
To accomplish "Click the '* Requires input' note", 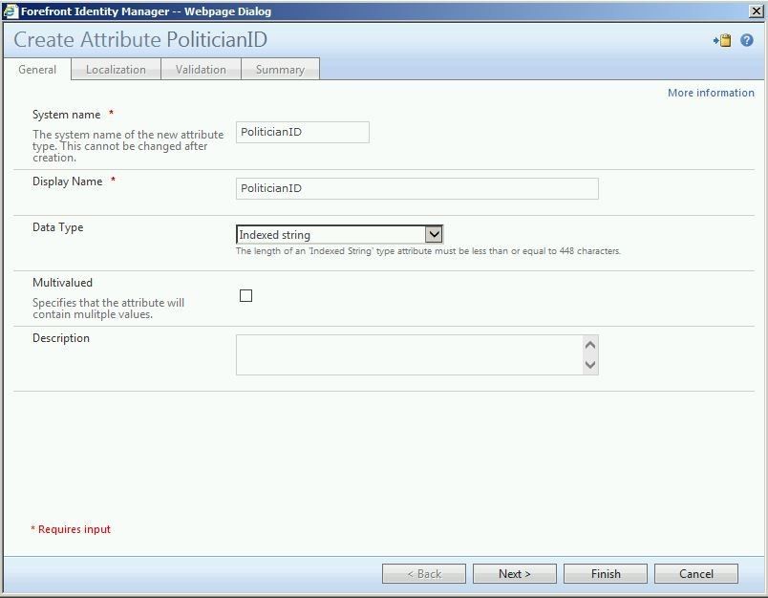I will click(x=71, y=529).
